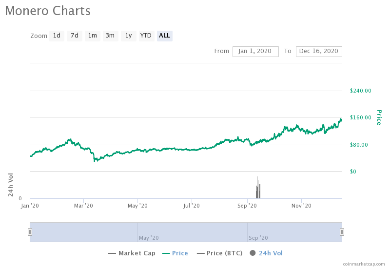Screen dimensions: 390x268
Task: Open the coinmarketcap.com credit link
Action: tap(364, 264)
